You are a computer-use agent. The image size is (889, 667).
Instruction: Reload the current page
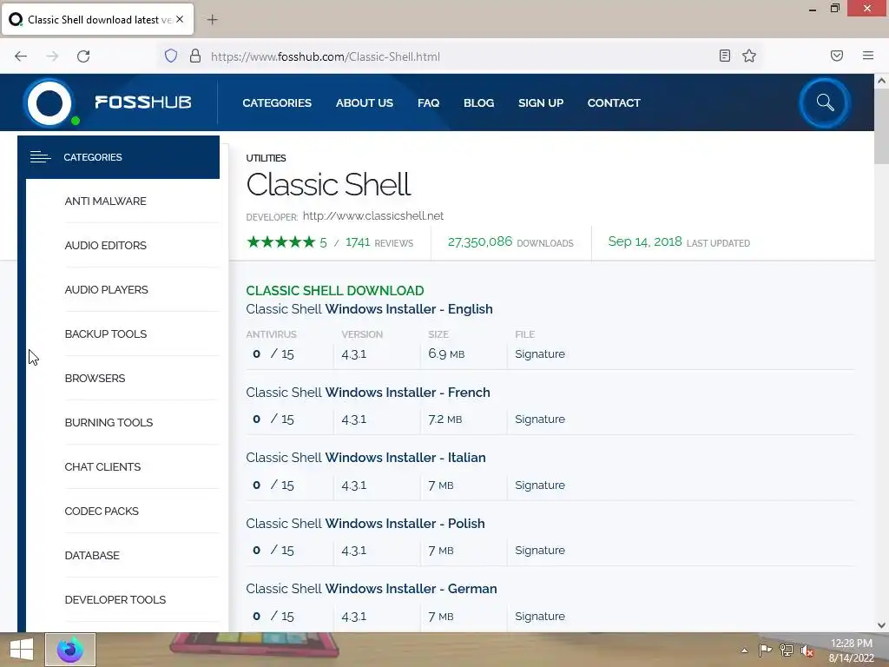tap(83, 56)
